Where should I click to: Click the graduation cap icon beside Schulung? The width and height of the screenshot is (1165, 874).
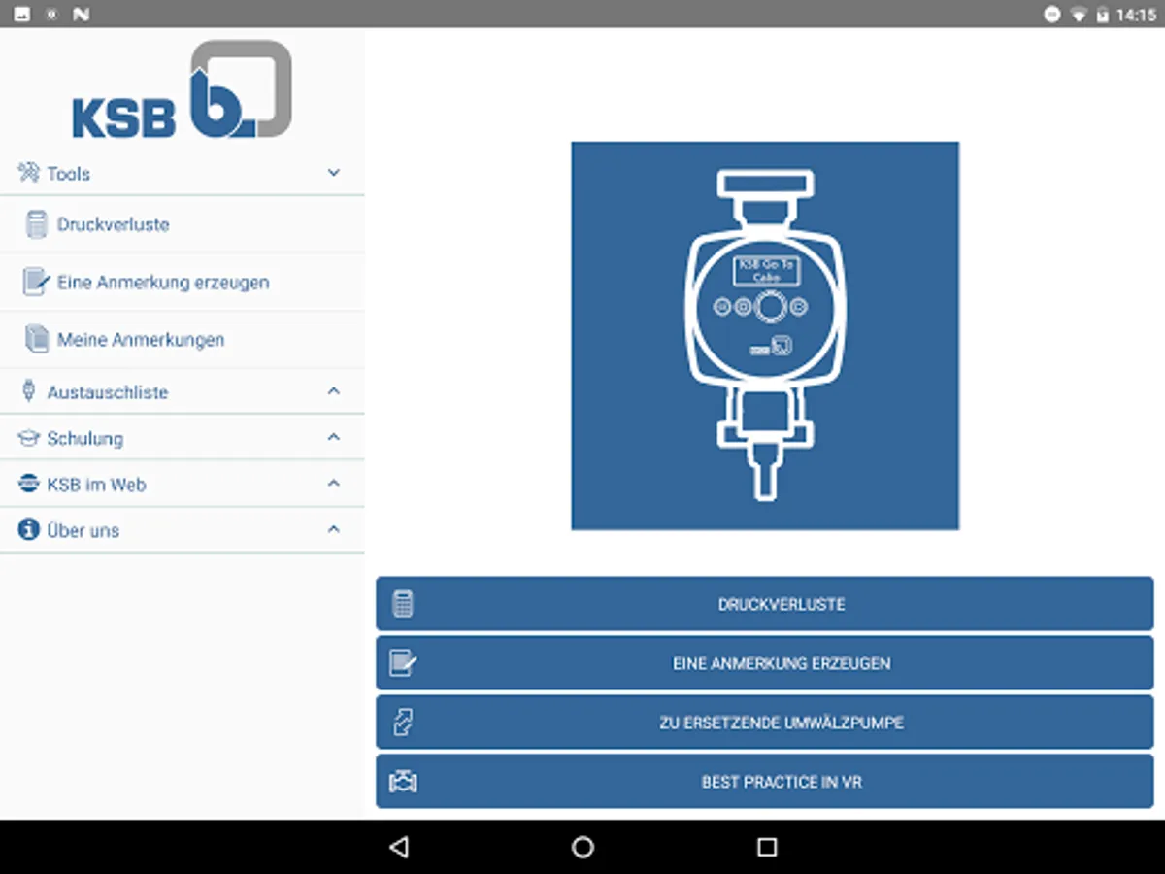(28, 438)
